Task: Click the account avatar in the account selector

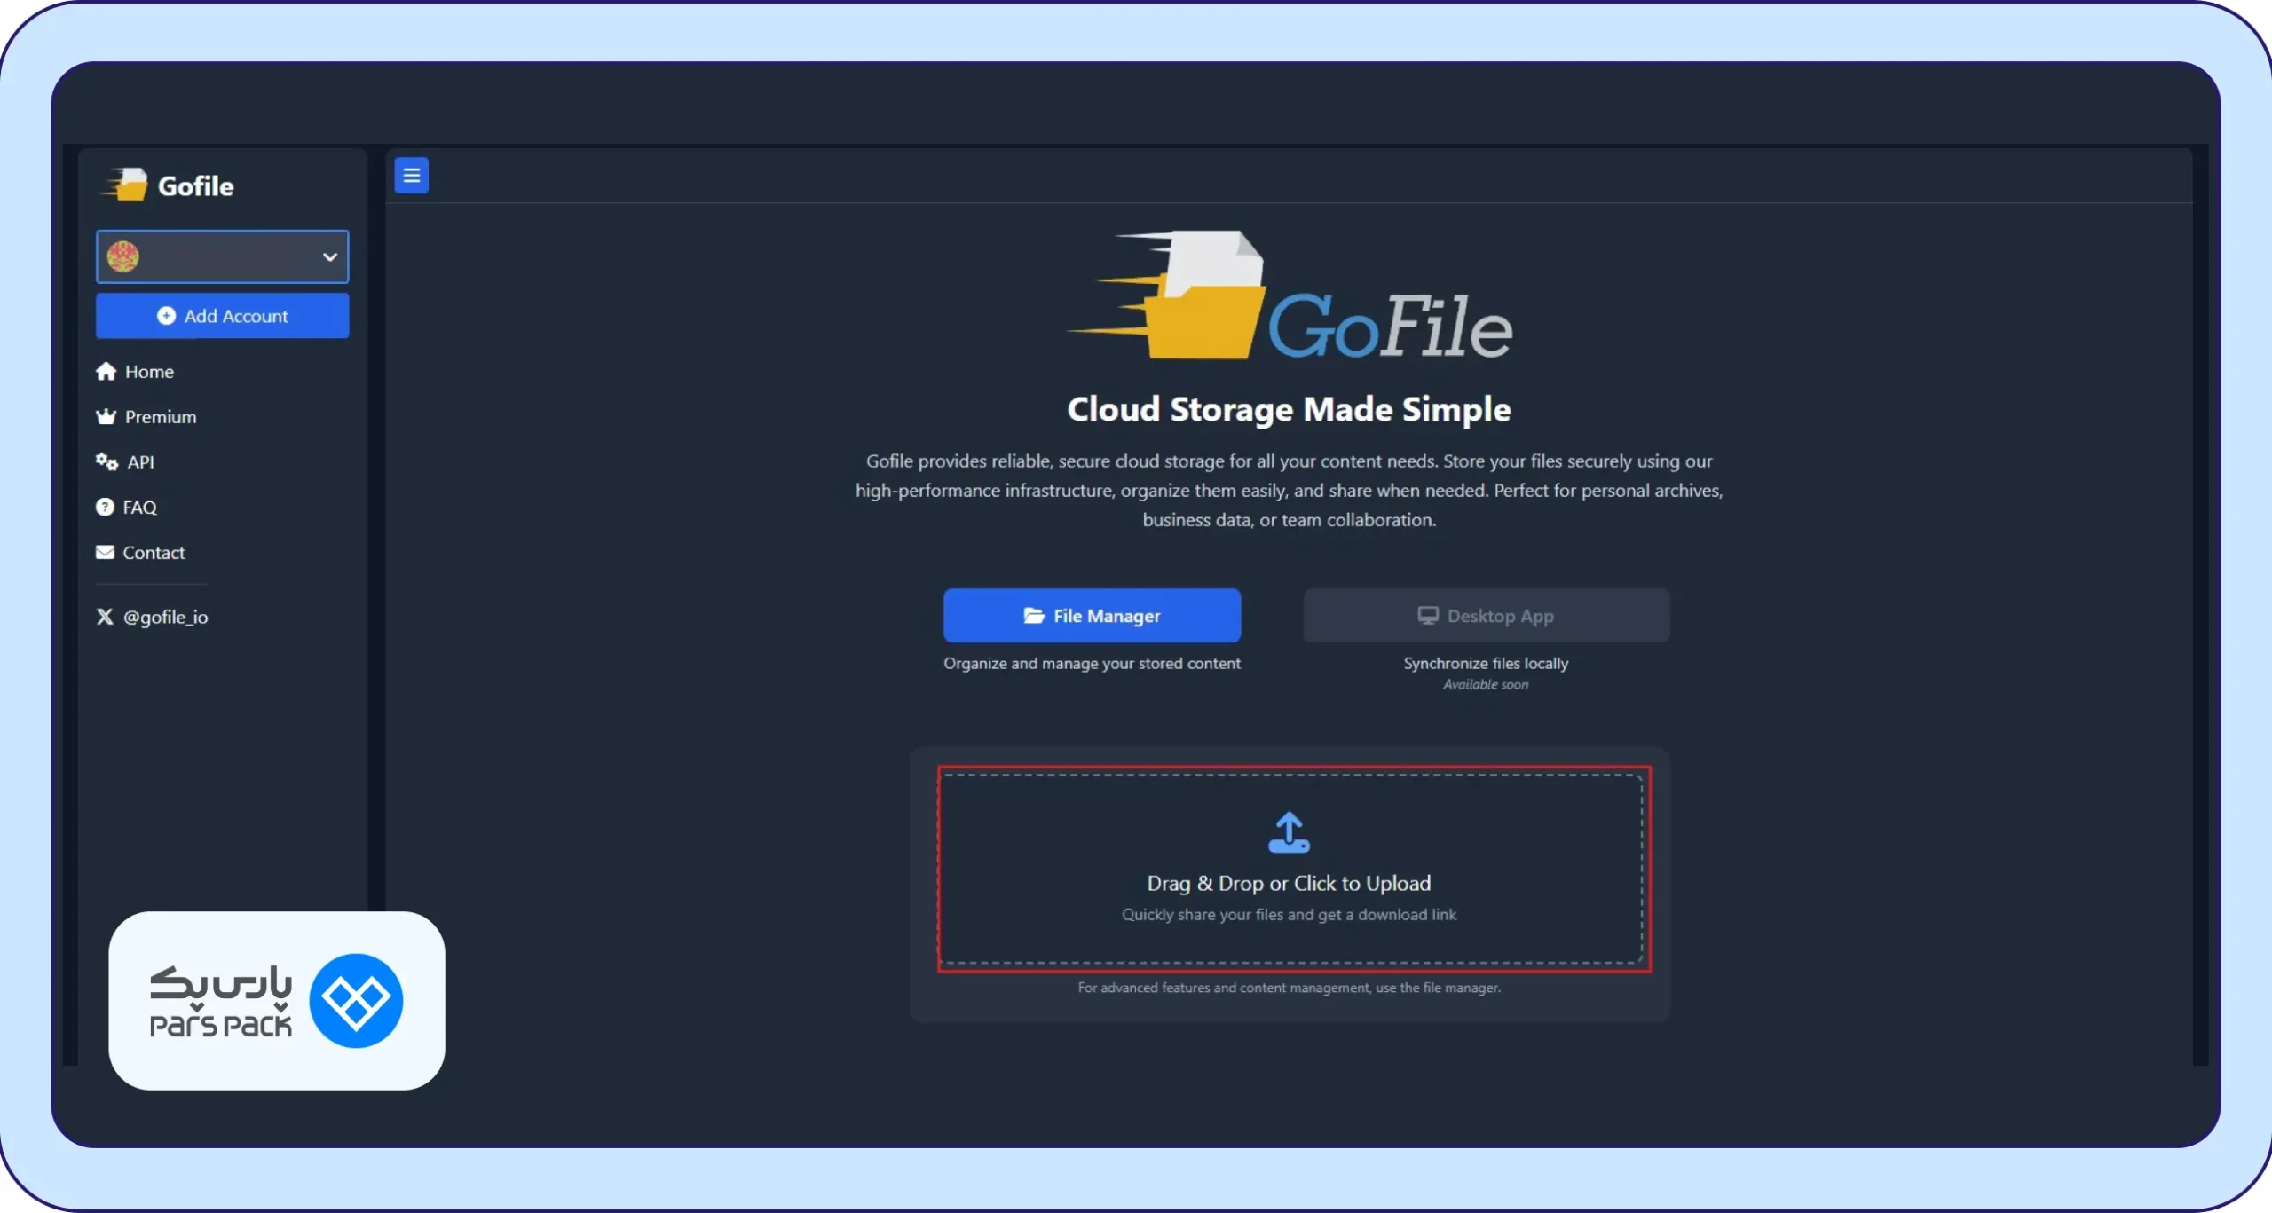Action: tap(122, 257)
